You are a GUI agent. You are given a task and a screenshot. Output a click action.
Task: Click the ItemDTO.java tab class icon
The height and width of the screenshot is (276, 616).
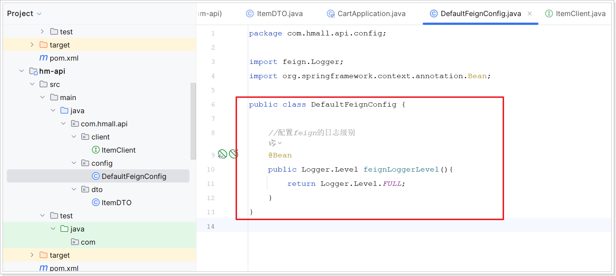pos(250,14)
